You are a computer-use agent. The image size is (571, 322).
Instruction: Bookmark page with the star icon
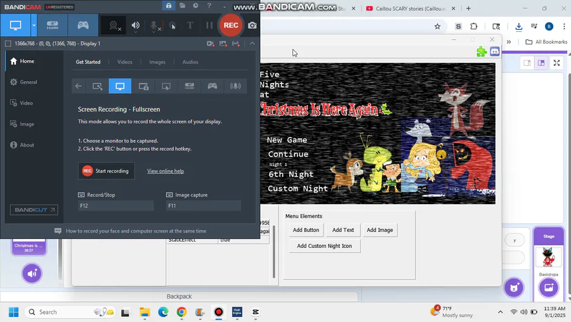point(437,26)
